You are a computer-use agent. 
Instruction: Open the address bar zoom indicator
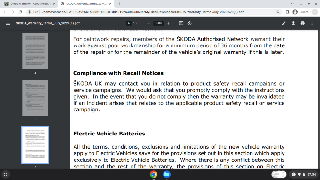tap(278, 12)
